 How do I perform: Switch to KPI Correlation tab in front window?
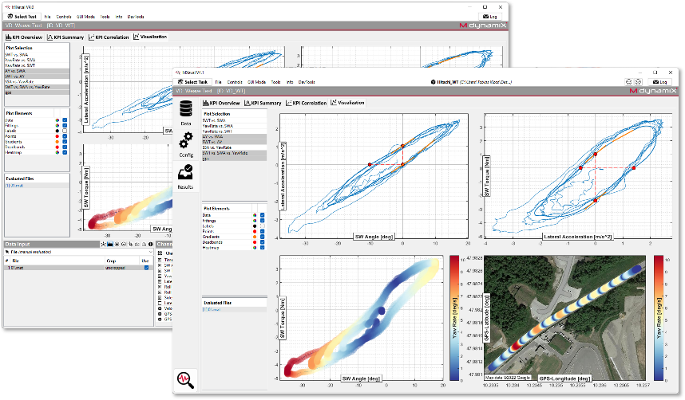pos(306,103)
